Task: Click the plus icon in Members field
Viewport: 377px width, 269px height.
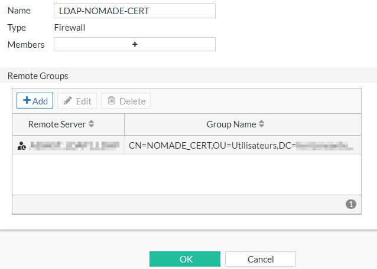Action: (135, 44)
